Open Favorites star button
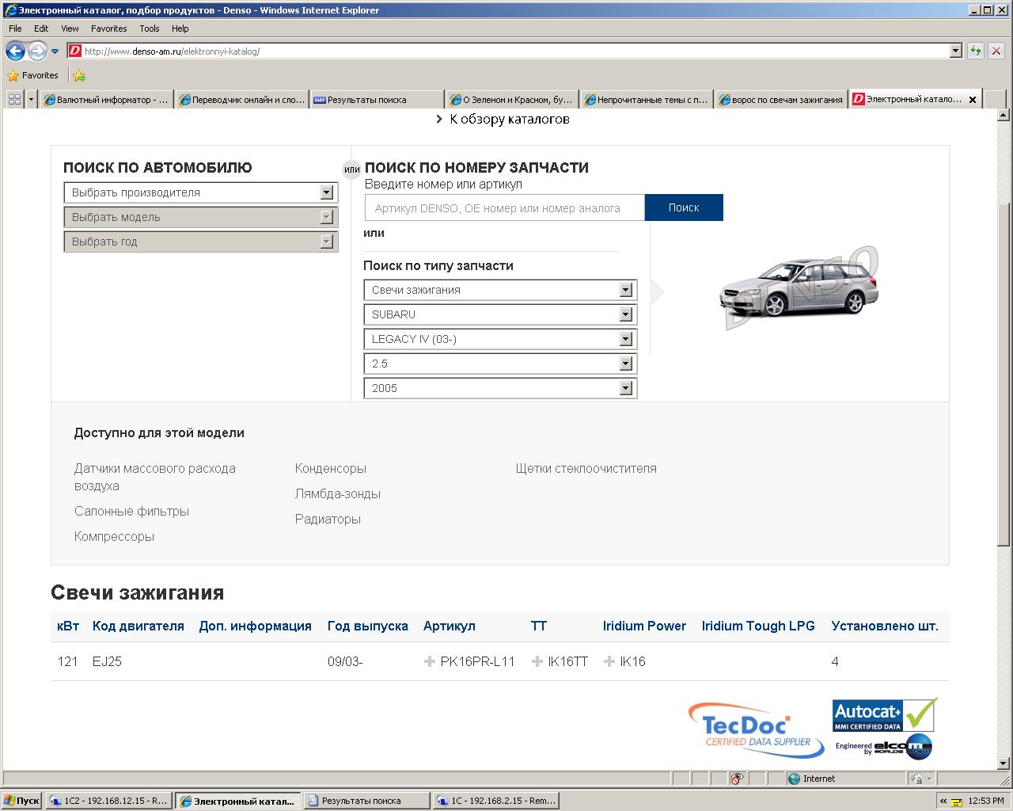The height and width of the screenshot is (811, 1013). click(x=33, y=75)
